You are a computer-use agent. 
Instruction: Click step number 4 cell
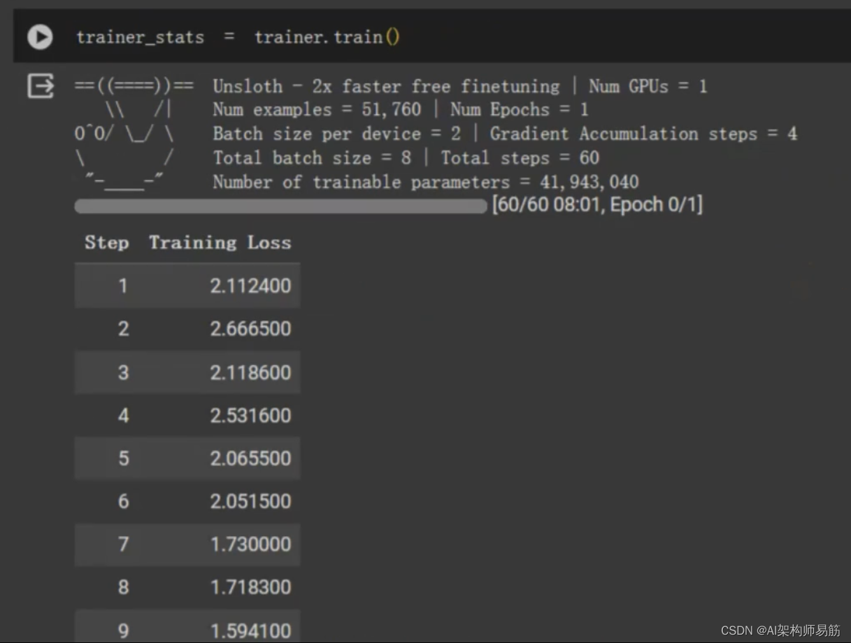(x=123, y=415)
